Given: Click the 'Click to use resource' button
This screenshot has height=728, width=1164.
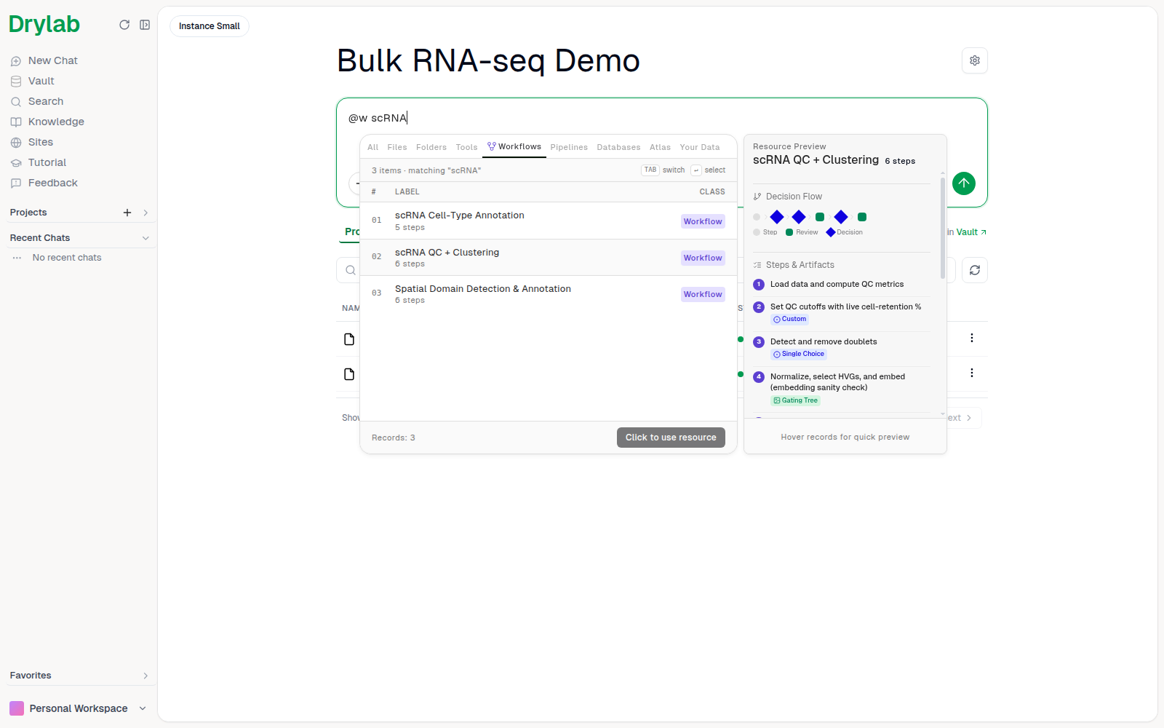Looking at the screenshot, I should 671,438.
